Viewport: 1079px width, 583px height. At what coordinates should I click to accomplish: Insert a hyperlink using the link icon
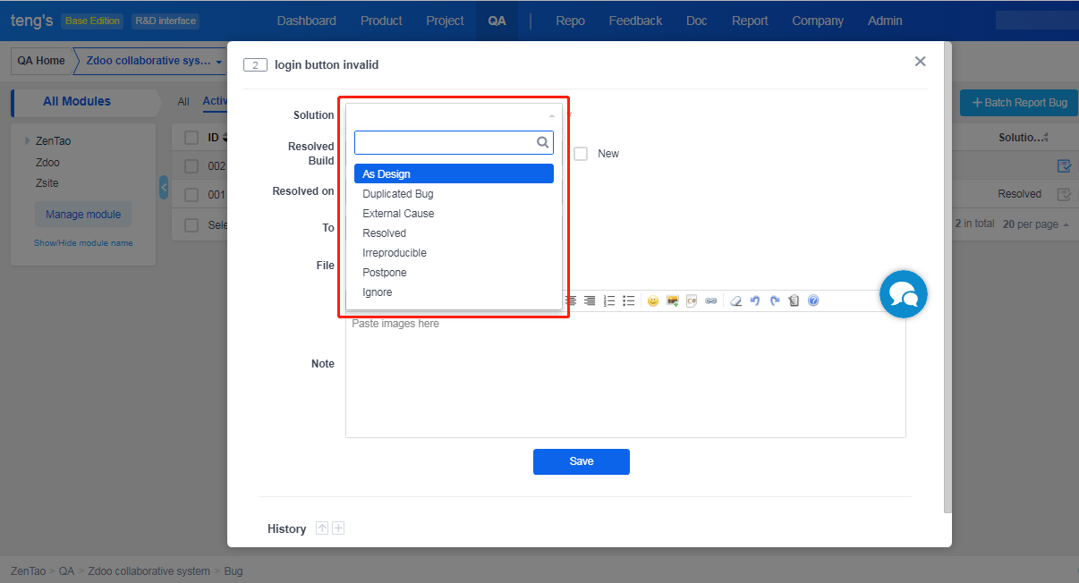(711, 301)
